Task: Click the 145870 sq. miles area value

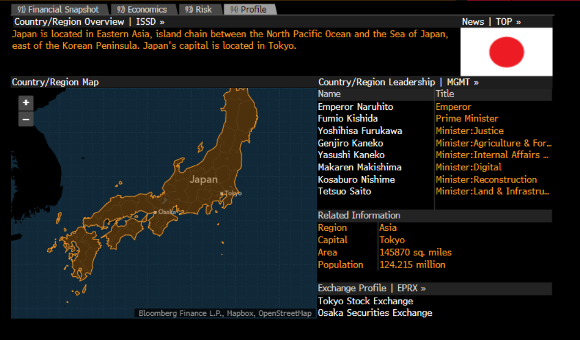Action: (x=415, y=252)
